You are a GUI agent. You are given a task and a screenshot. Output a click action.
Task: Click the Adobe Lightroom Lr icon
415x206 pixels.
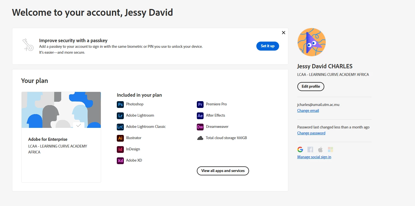(x=120, y=116)
